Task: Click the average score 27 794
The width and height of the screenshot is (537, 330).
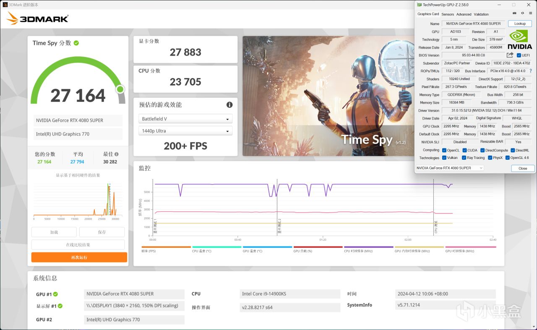Action: [77, 162]
